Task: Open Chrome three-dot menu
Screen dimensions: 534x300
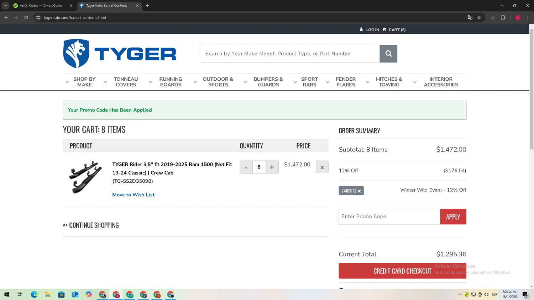Action: (x=528, y=17)
